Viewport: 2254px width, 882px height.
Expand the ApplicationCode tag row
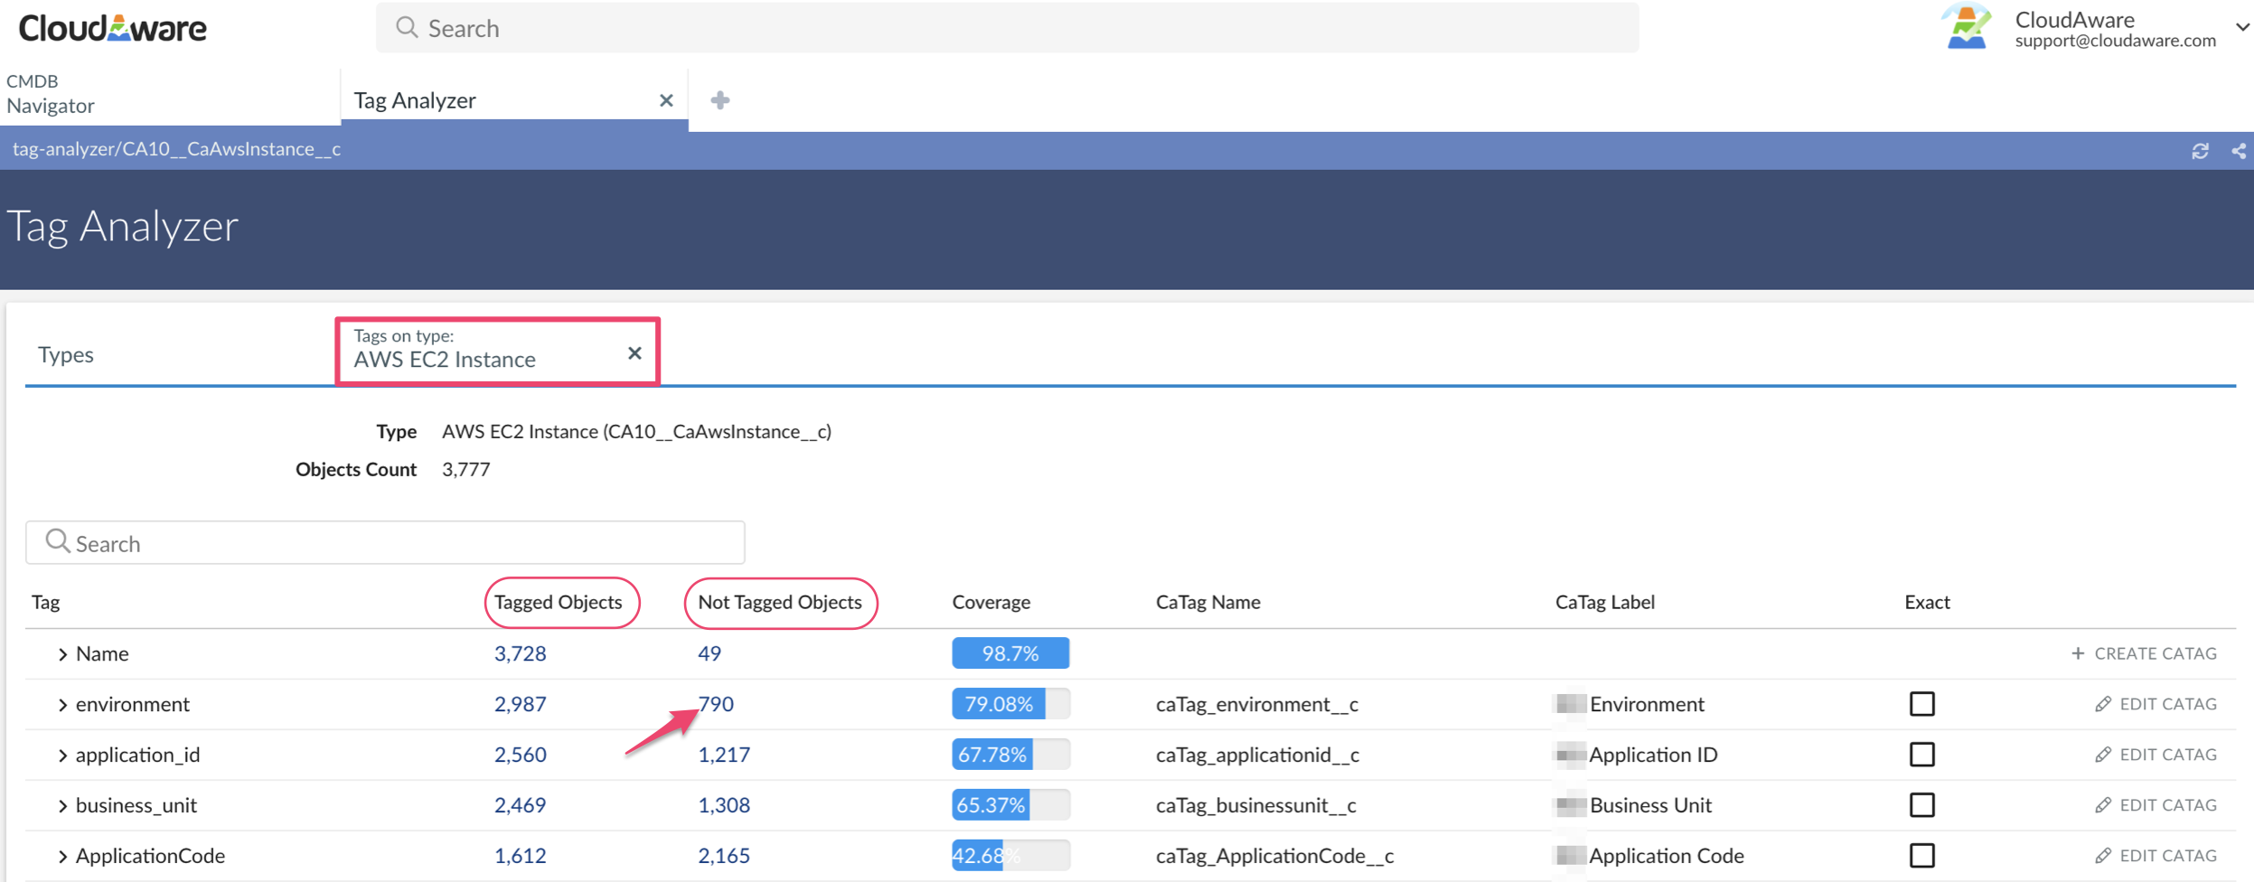(62, 857)
